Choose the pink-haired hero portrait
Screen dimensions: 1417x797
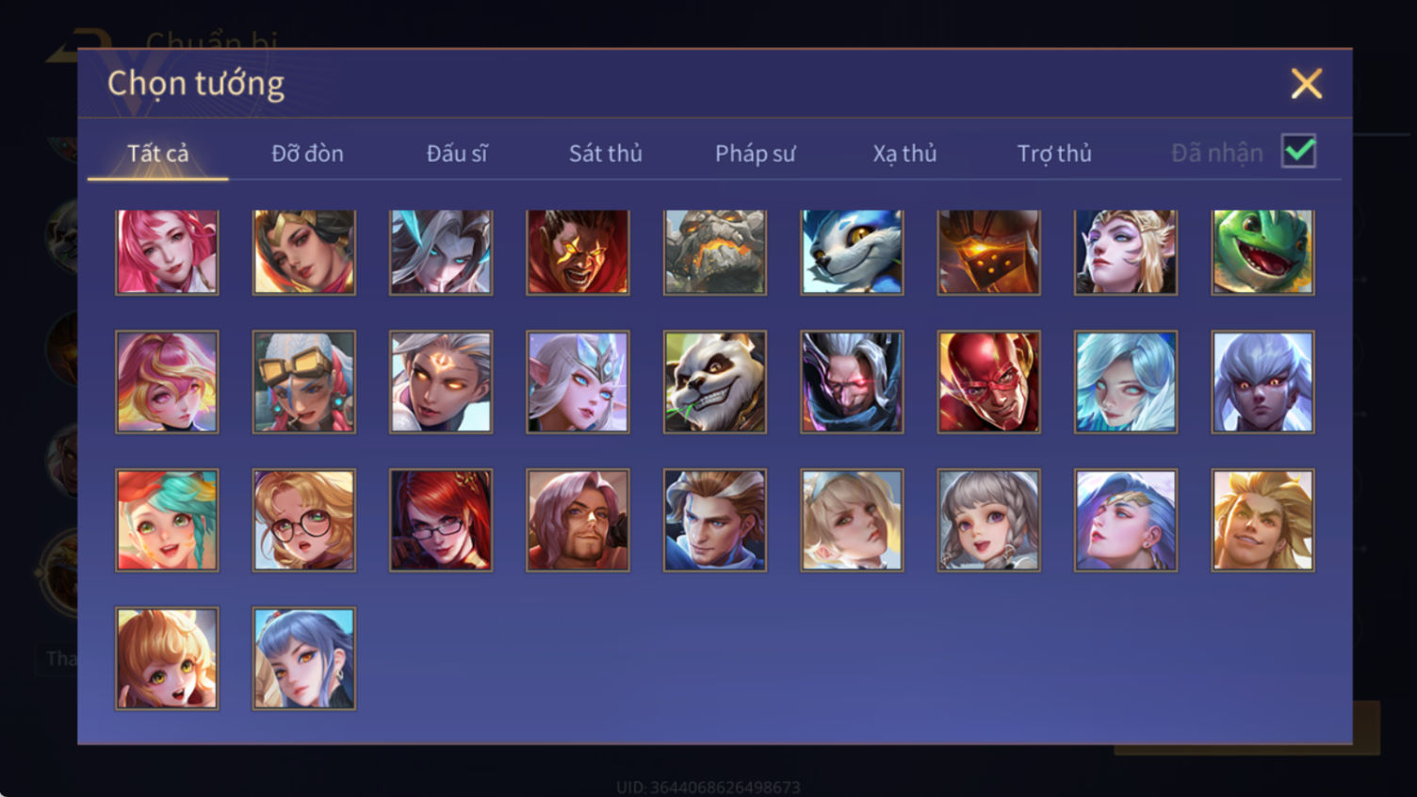pos(167,252)
